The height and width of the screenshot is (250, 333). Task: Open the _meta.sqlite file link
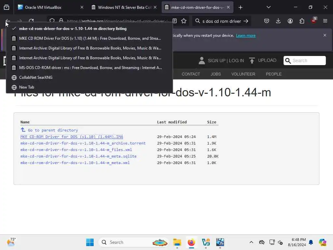[78, 156]
